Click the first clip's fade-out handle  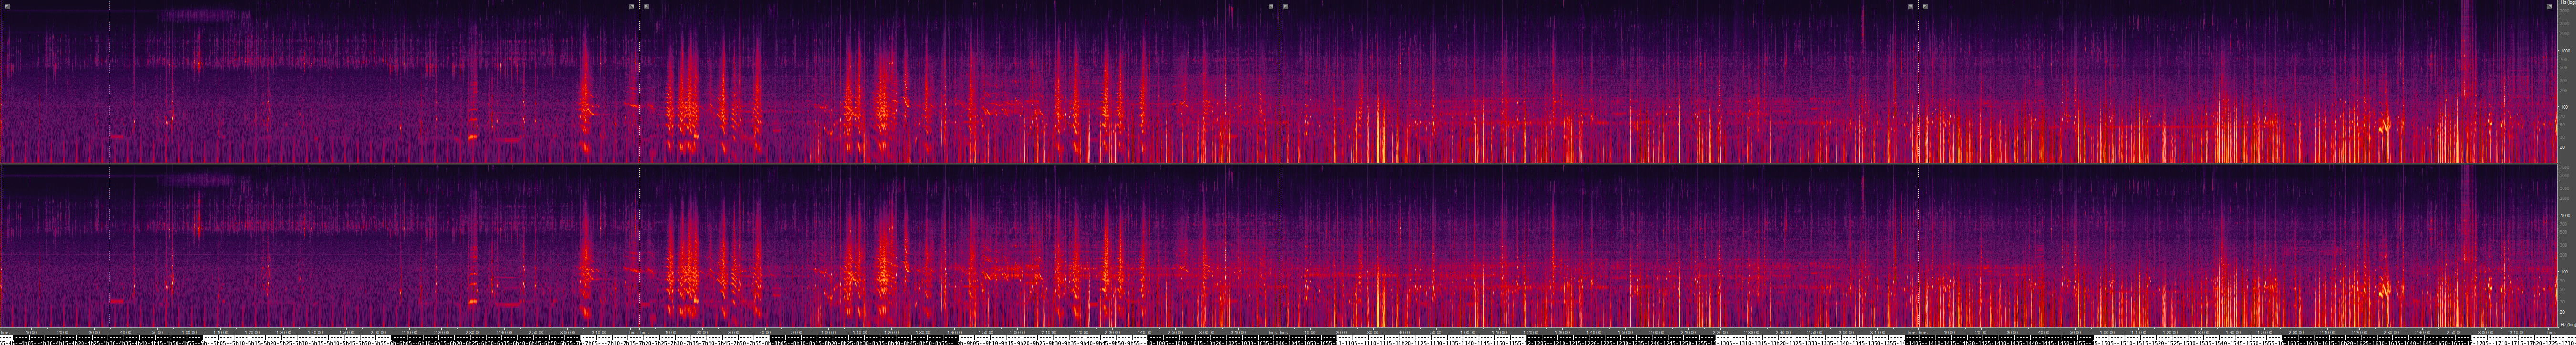pos(632,6)
